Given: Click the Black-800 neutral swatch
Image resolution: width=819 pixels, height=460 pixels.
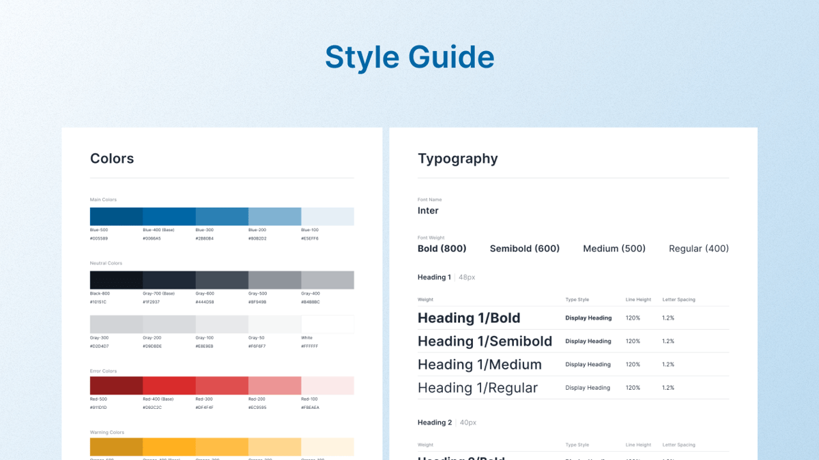Looking at the screenshot, I should click(x=116, y=279).
